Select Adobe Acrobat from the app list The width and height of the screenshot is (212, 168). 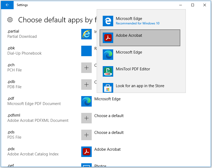click(x=140, y=38)
